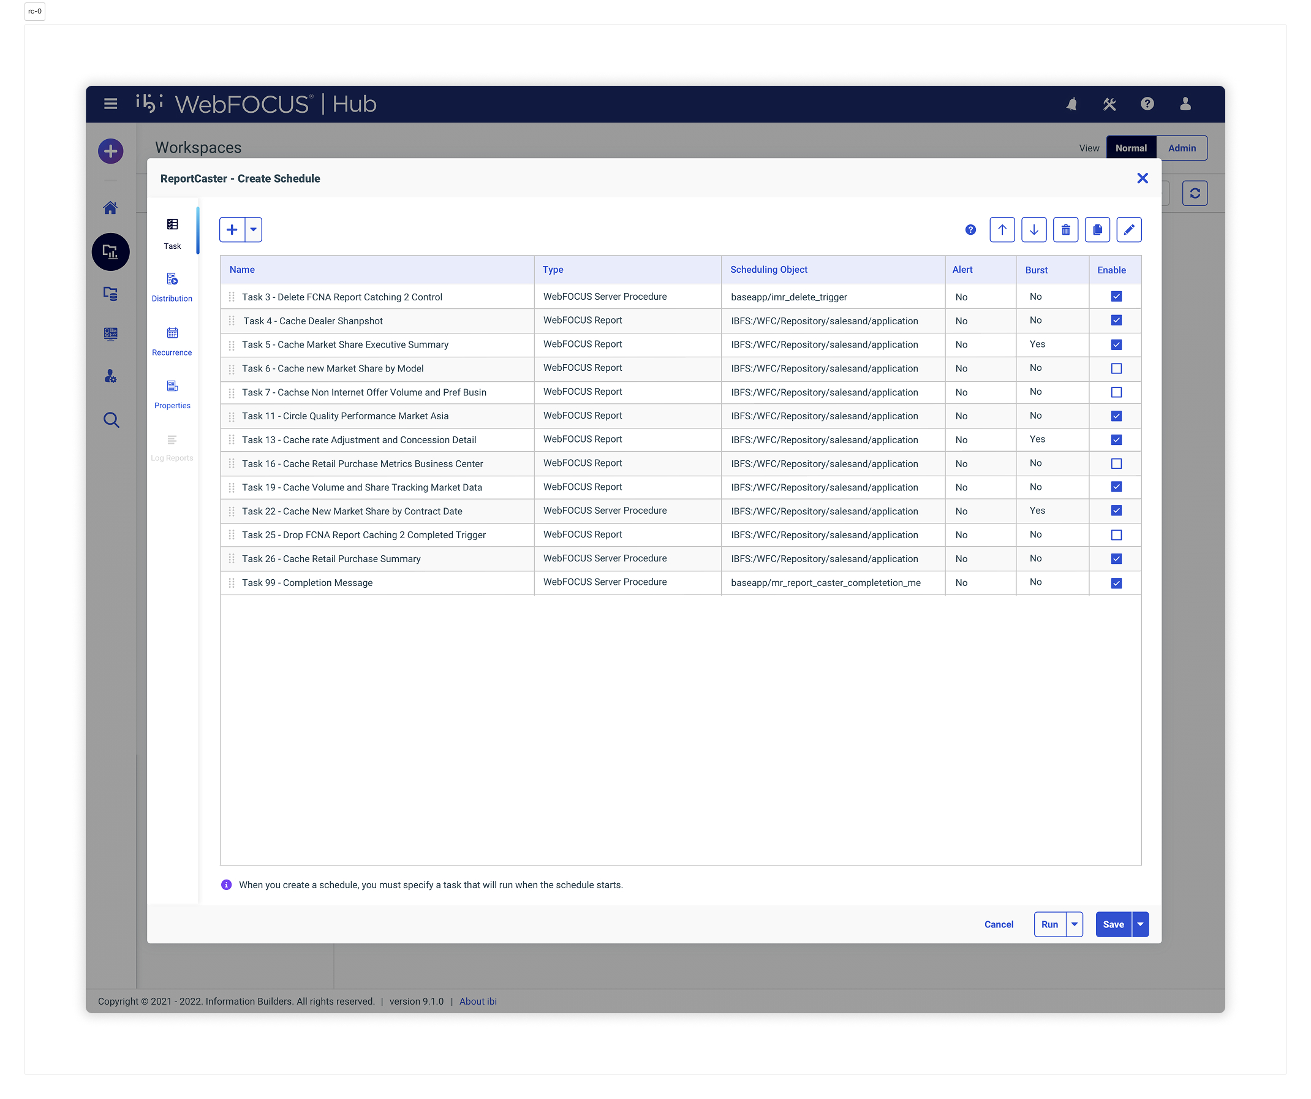Open the Workspaces sidebar icon
This screenshot has height=1099, width=1311.
[x=110, y=252]
